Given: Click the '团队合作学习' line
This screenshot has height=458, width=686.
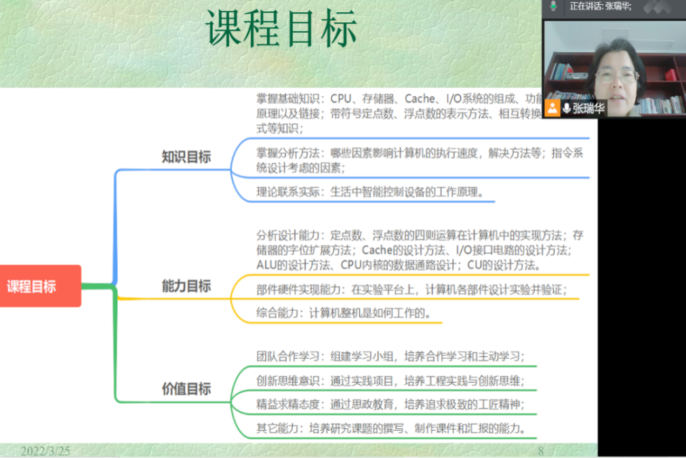Looking at the screenshot, I should click(x=390, y=356).
